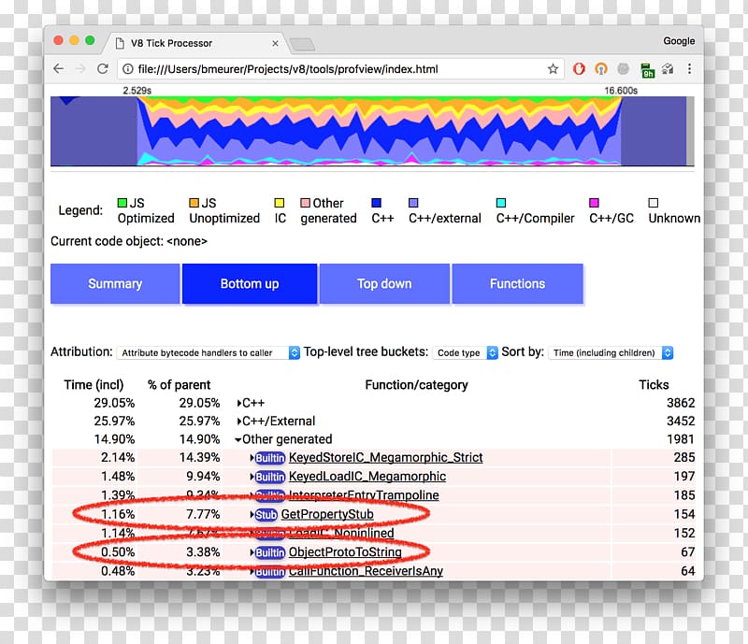Bookmark this page with the star icon

[x=553, y=69]
